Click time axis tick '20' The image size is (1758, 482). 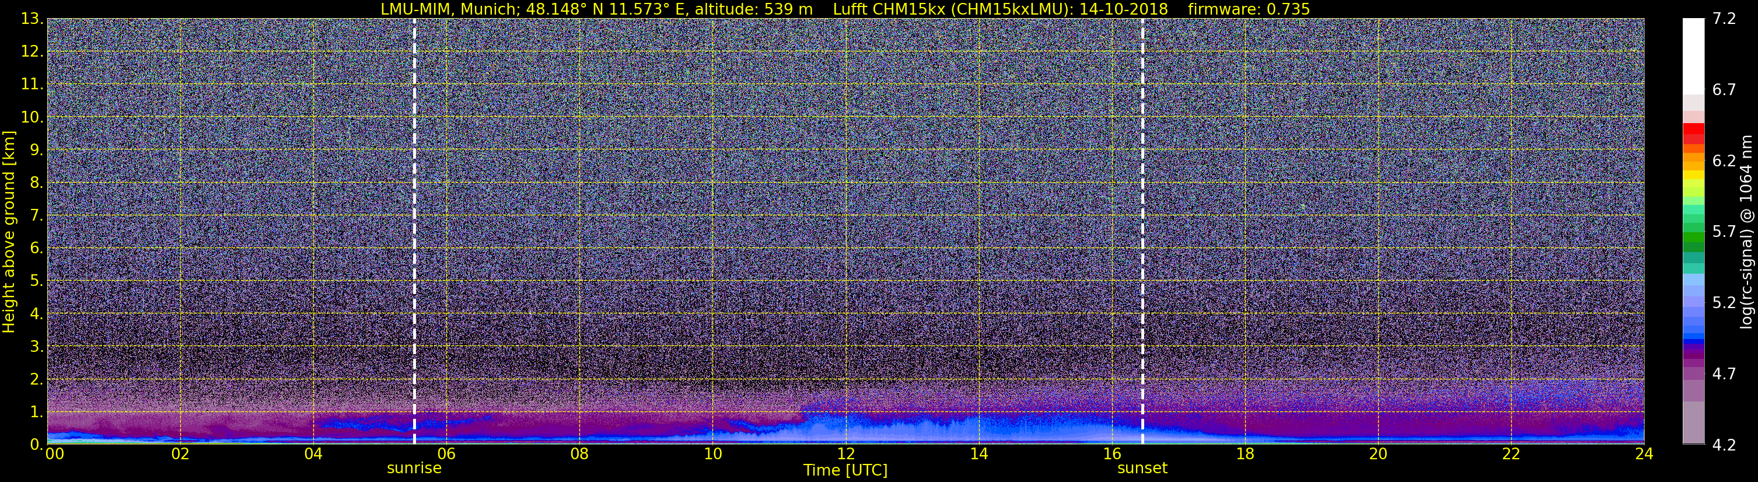tap(1378, 454)
